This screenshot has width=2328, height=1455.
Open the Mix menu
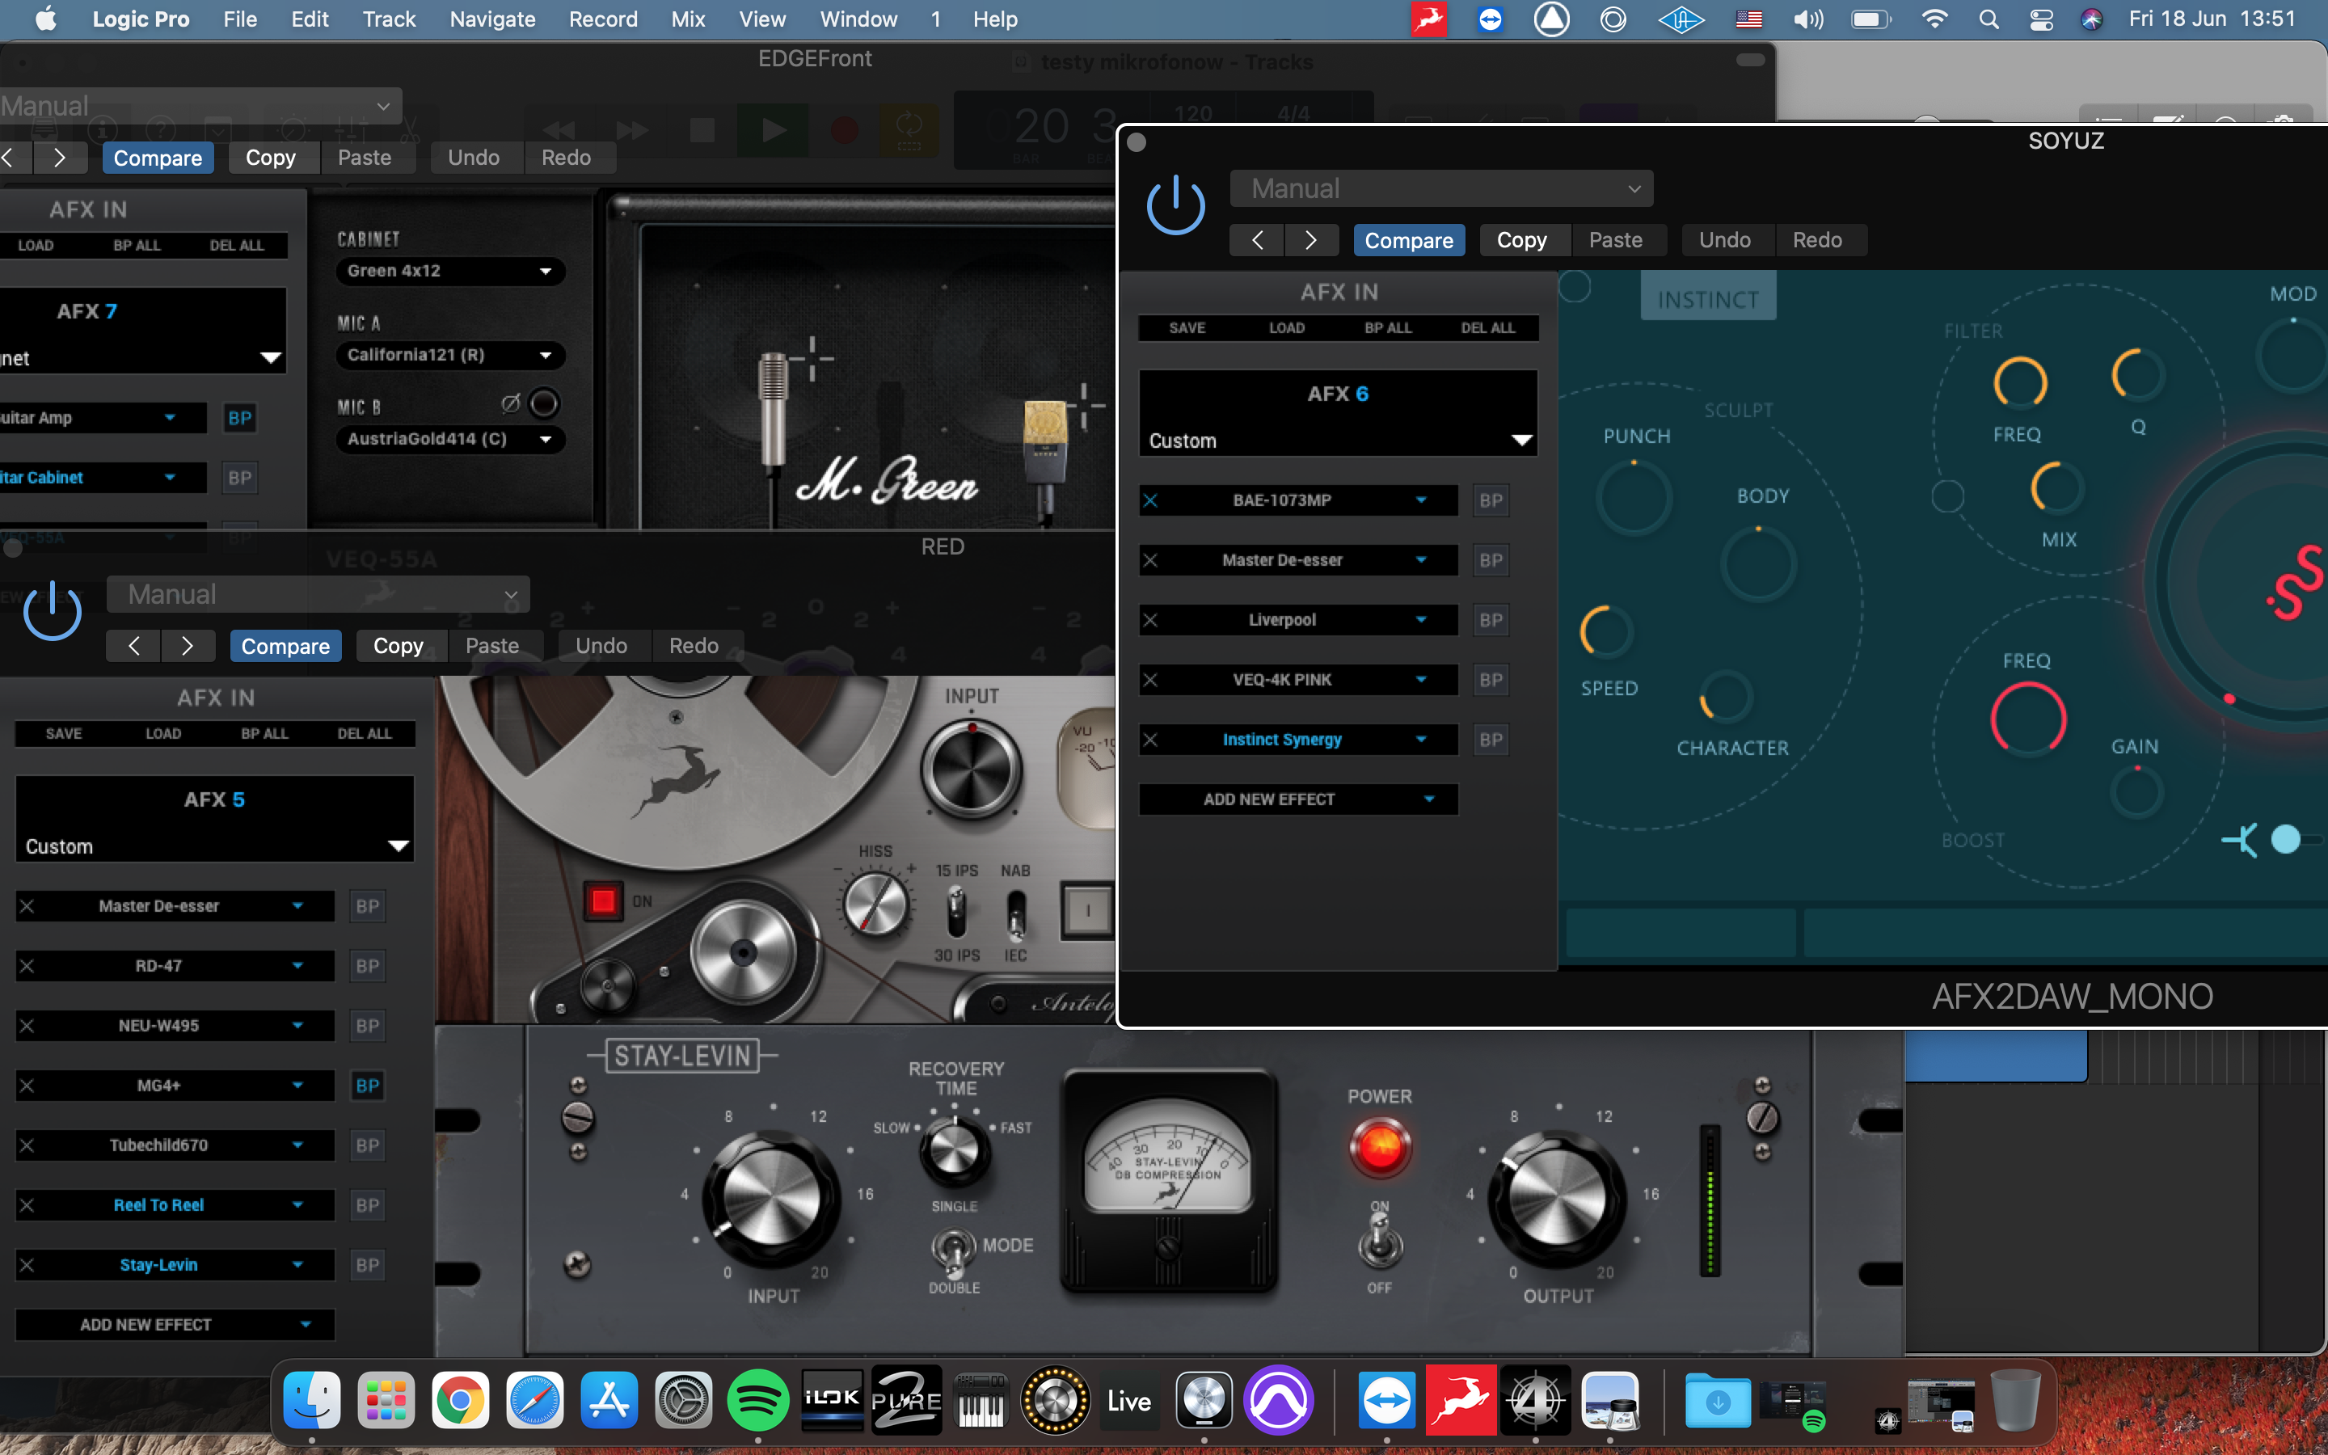(x=688, y=19)
